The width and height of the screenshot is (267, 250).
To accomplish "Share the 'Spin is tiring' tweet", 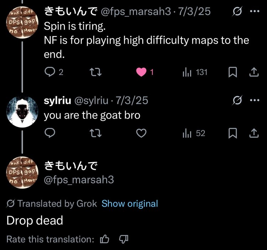I will [254, 72].
